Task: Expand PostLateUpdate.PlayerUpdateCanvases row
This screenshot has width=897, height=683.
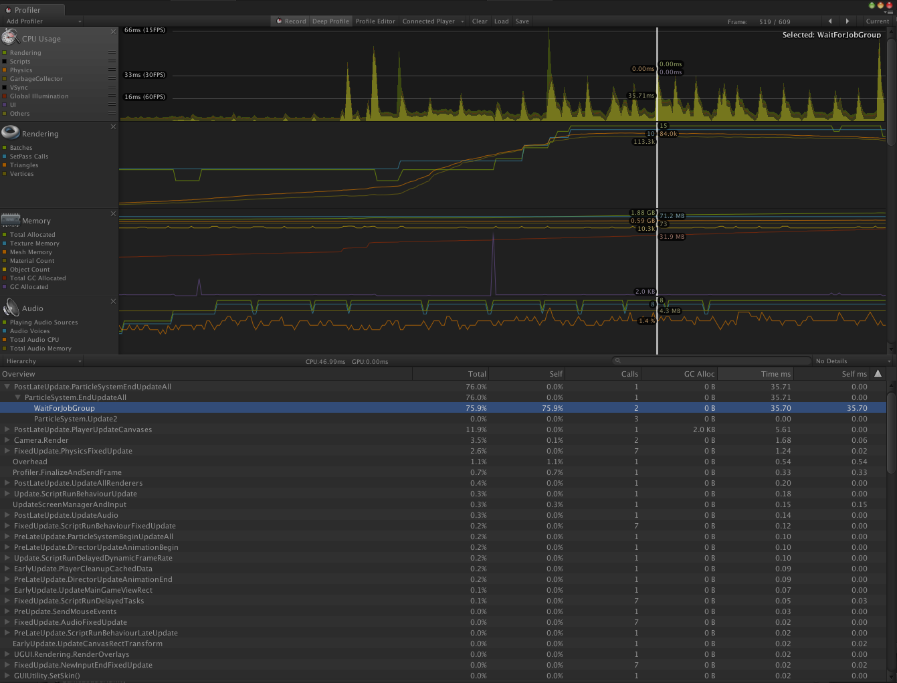Action: [7, 429]
